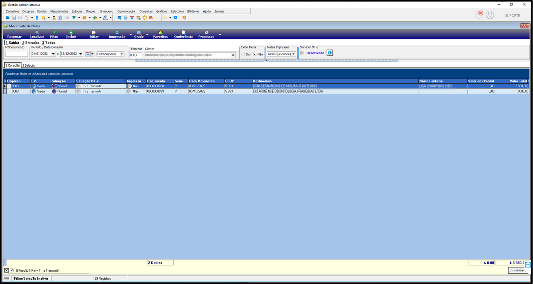
Task: Click the red calendar icon in top toolbar
Action: pyautogui.click(x=132, y=18)
